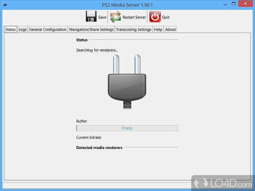Maximize the PS3 Media Server window

click(234, 4)
